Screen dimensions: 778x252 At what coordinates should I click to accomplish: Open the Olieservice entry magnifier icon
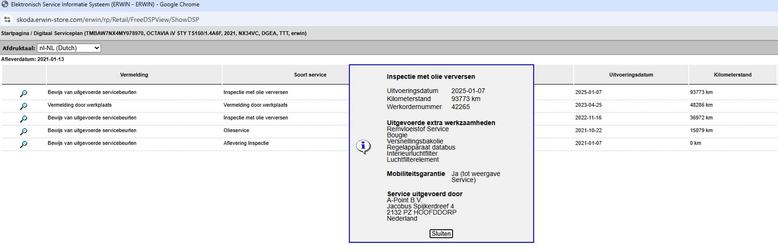click(x=24, y=131)
